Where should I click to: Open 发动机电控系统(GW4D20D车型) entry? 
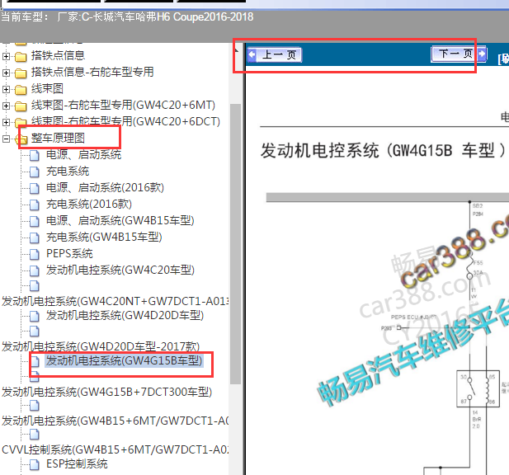(125, 315)
